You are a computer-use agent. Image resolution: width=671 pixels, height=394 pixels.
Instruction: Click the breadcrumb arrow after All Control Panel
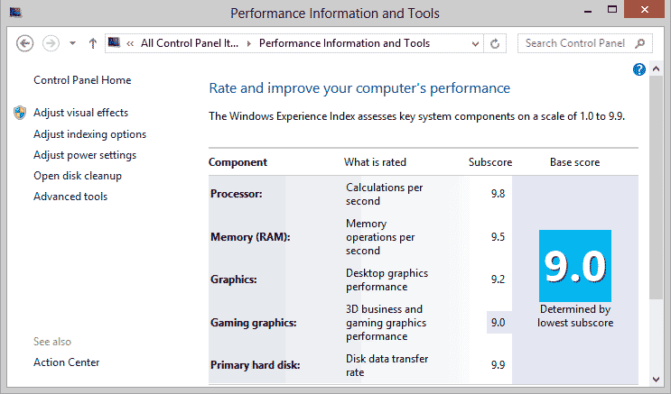(x=248, y=43)
